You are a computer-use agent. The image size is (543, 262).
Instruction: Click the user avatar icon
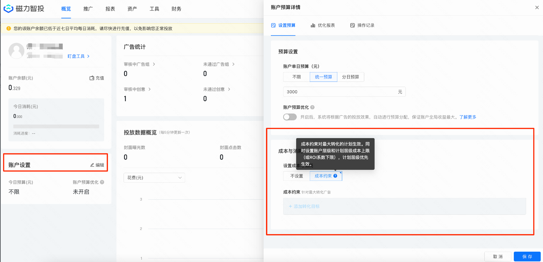click(x=16, y=51)
